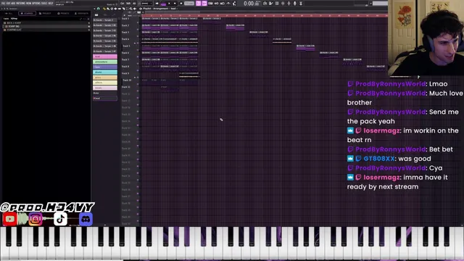This screenshot has width=464, height=261.
Task: Expand the light pink 'vocals' group in picker
Action: [105, 88]
